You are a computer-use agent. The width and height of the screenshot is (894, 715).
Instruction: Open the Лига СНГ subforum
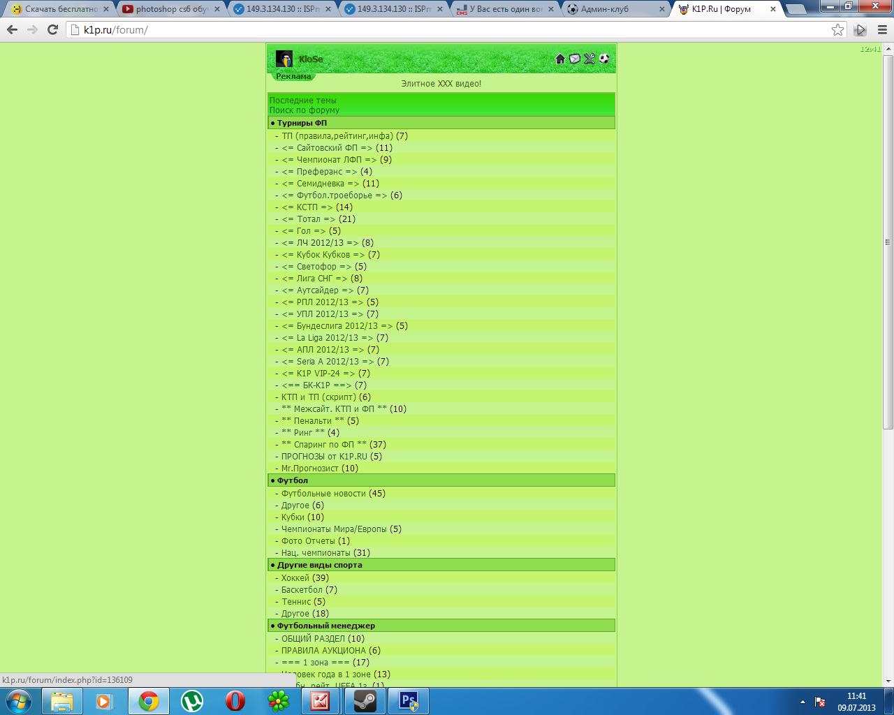click(x=315, y=279)
